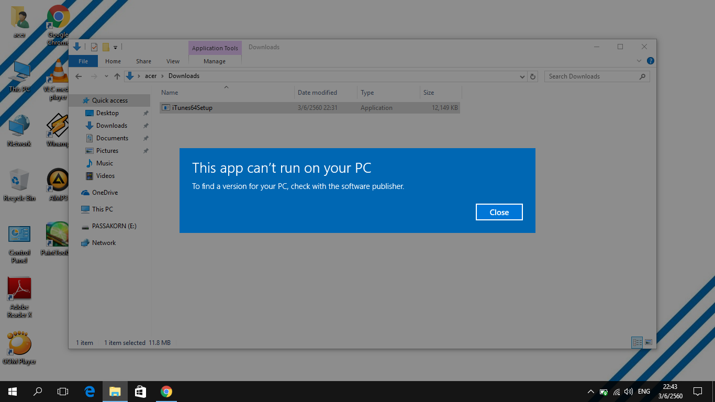Select the Adobe Reader X desktop shortcut
715x402 pixels.
tap(19, 297)
